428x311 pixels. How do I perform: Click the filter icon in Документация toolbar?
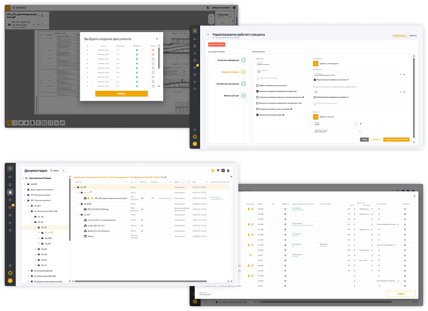[x=218, y=170]
